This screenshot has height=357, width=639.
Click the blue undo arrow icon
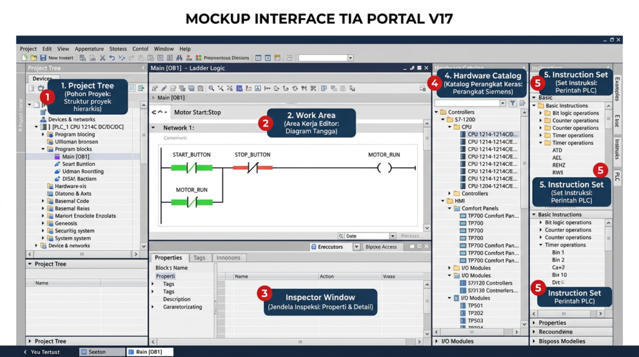[112, 58]
